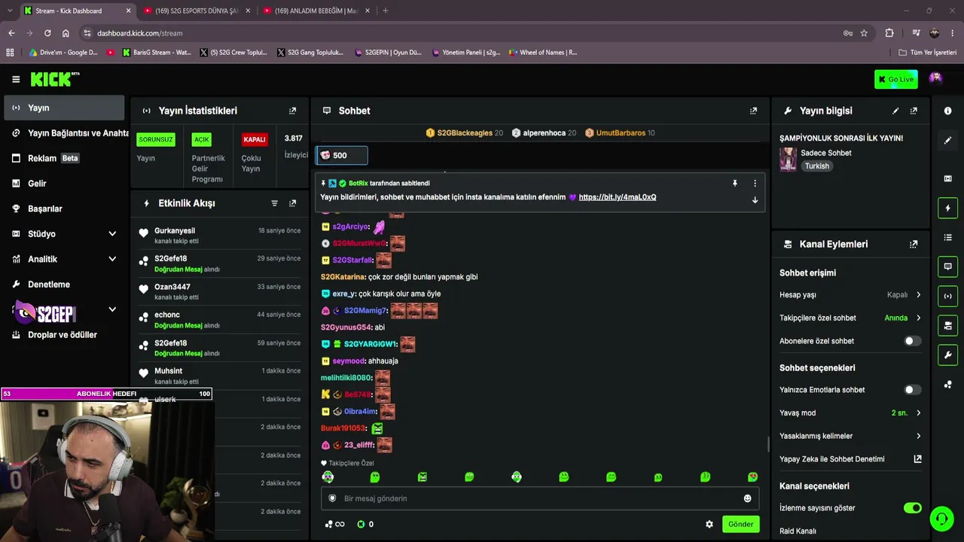
Task: Bookmark this page with the star icon
Action: pos(864,33)
